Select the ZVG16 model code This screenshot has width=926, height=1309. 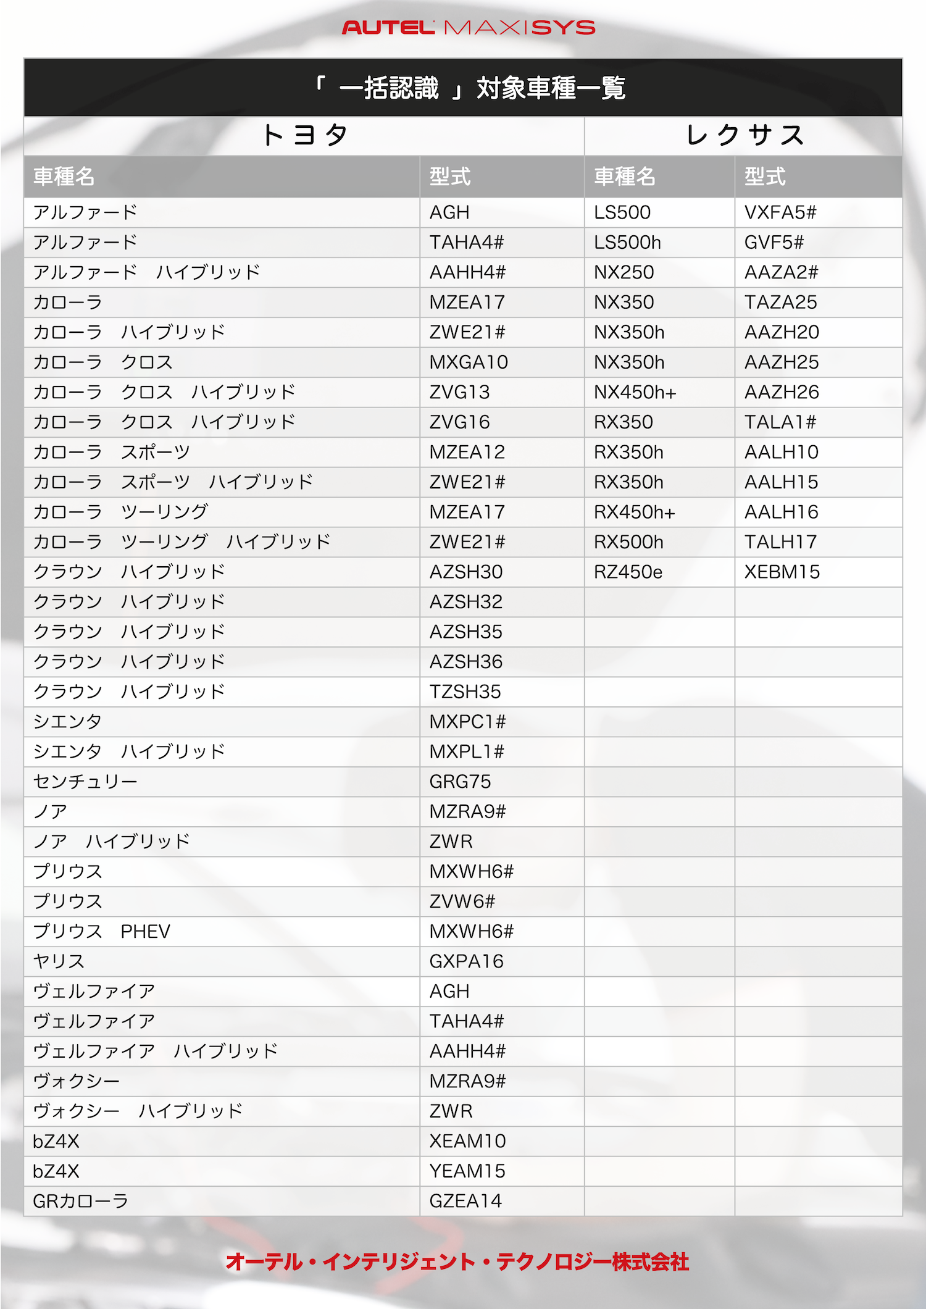459,422
